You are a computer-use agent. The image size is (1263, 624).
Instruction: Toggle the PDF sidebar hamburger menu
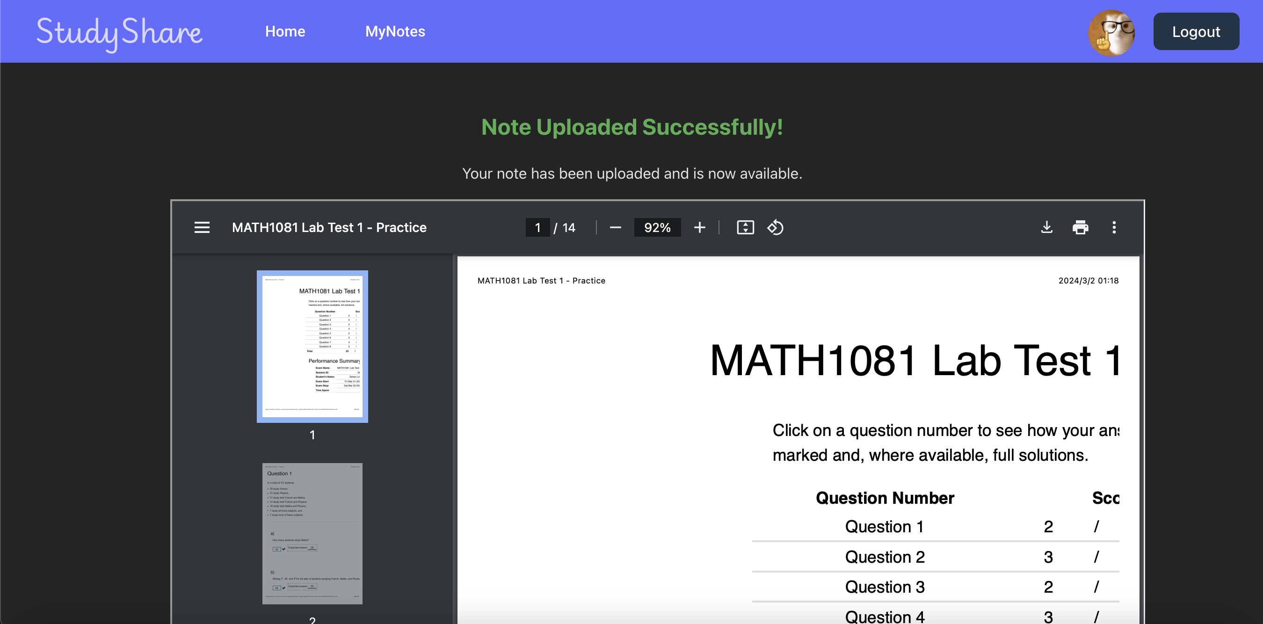point(202,227)
